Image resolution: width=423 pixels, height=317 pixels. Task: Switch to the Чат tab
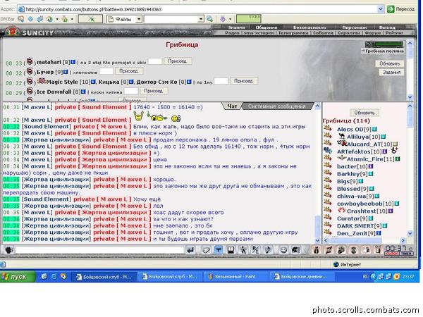(x=232, y=106)
